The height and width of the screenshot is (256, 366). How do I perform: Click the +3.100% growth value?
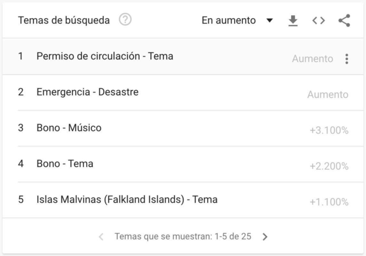(329, 131)
